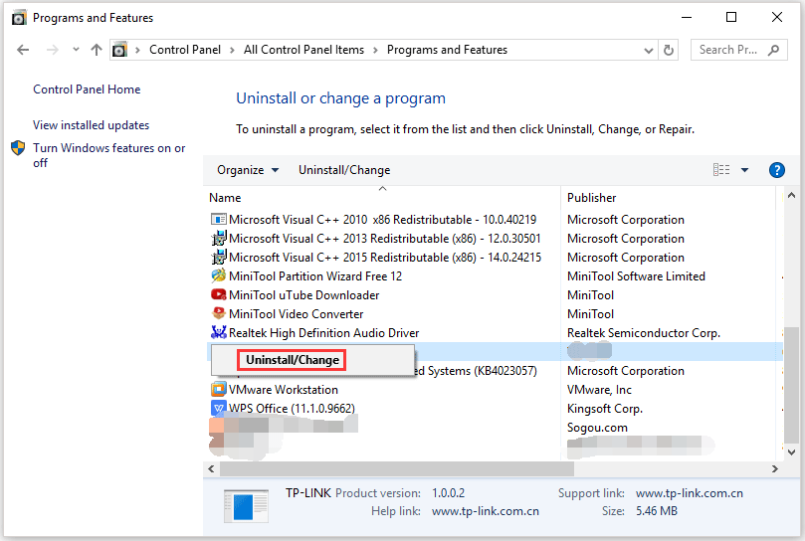
Task: Open the recent locations dropdown chevron
Action: [x=76, y=50]
